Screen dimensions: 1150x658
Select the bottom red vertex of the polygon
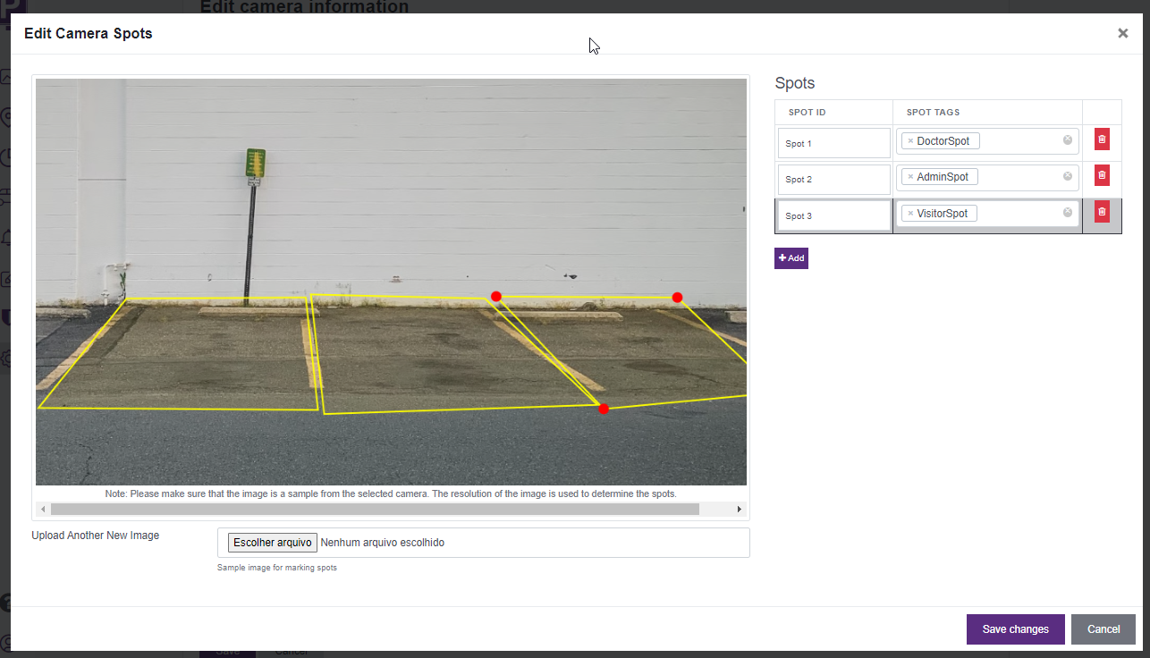[x=604, y=409]
